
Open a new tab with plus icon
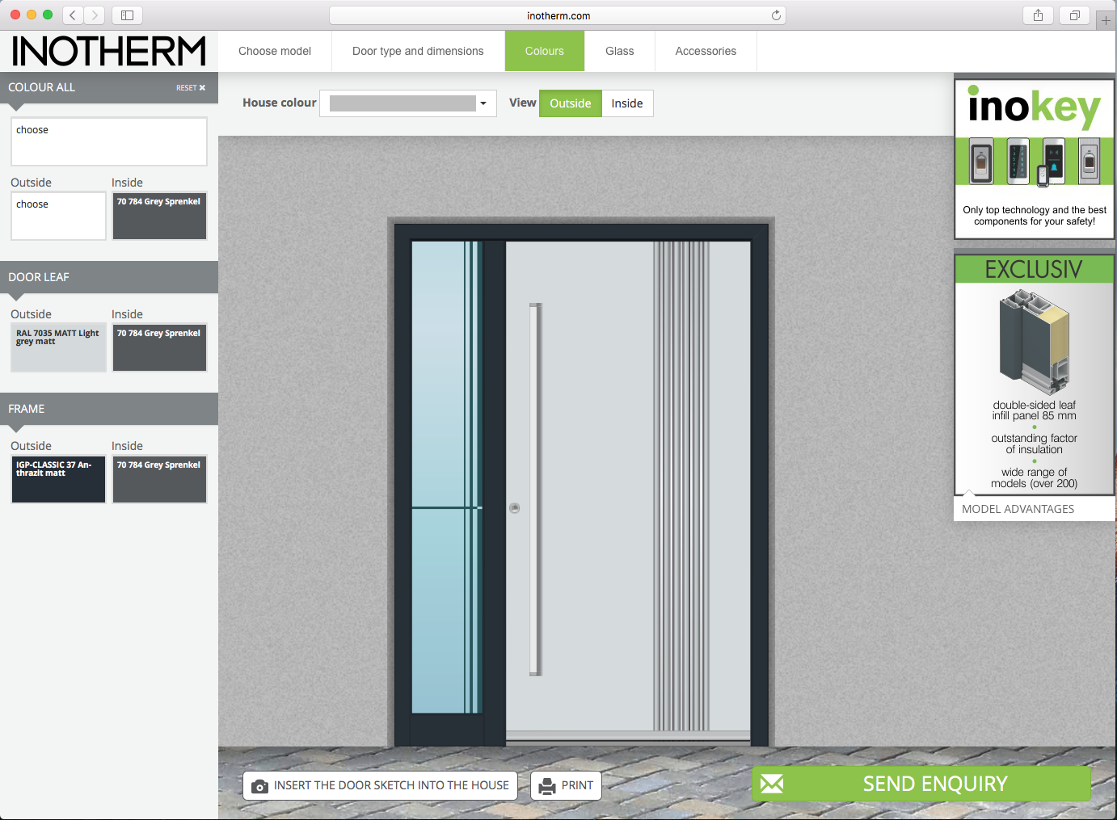click(x=1106, y=20)
